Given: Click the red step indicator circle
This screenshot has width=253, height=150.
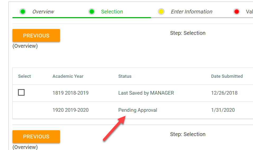Looking at the screenshot, I should [236, 12].
